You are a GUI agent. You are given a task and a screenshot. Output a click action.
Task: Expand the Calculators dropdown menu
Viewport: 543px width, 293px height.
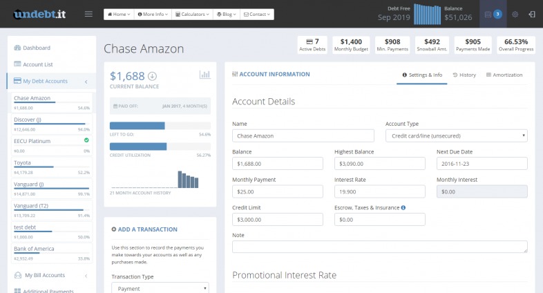(x=191, y=14)
